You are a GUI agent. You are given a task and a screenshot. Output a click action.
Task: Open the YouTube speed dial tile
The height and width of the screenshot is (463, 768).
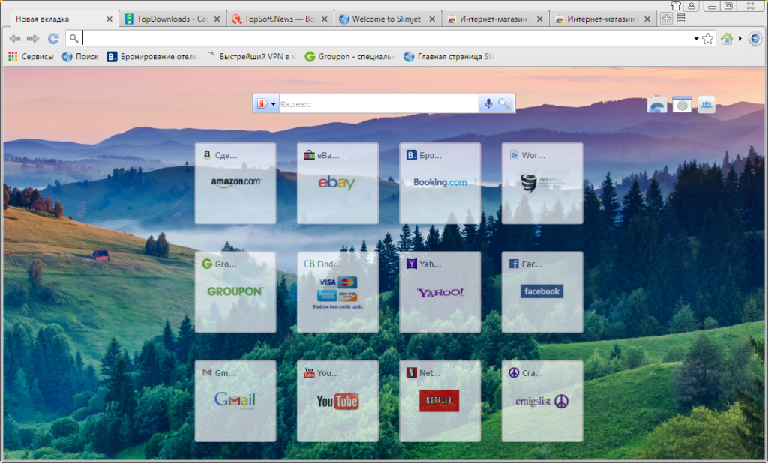tap(337, 401)
